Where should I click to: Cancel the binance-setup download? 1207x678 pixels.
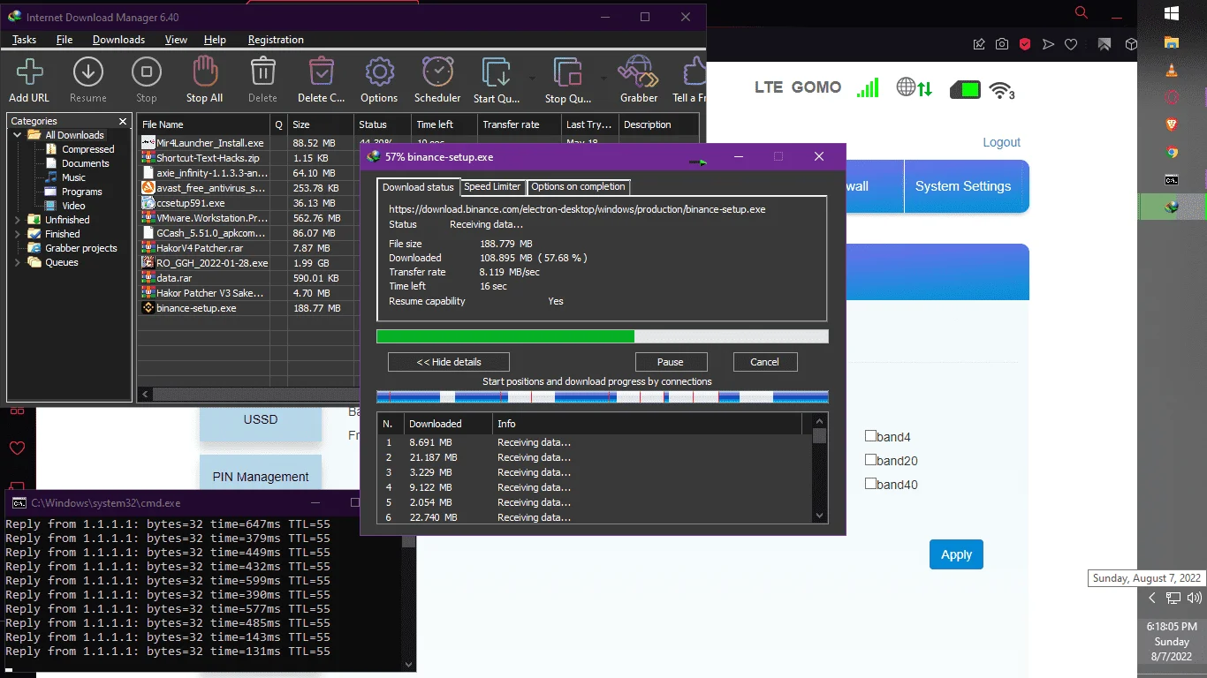[765, 362]
